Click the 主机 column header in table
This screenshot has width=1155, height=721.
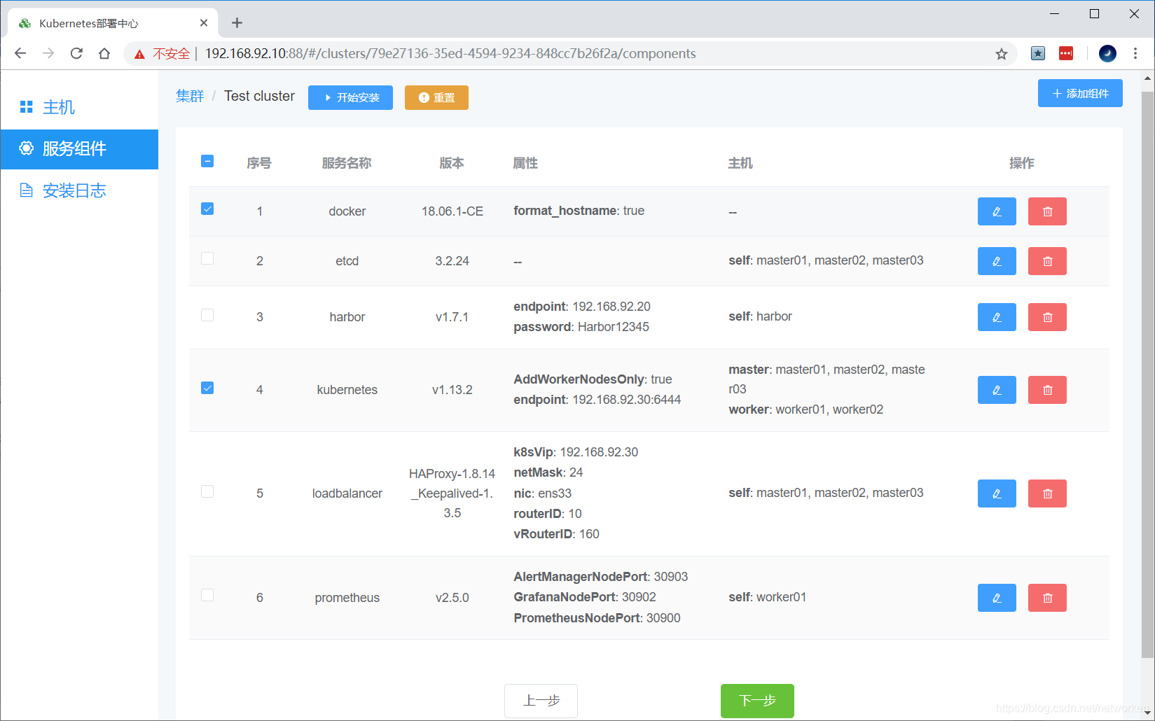pyautogui.click(x=740, y=163)
